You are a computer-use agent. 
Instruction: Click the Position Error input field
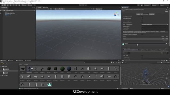click(x=155, y=28)
